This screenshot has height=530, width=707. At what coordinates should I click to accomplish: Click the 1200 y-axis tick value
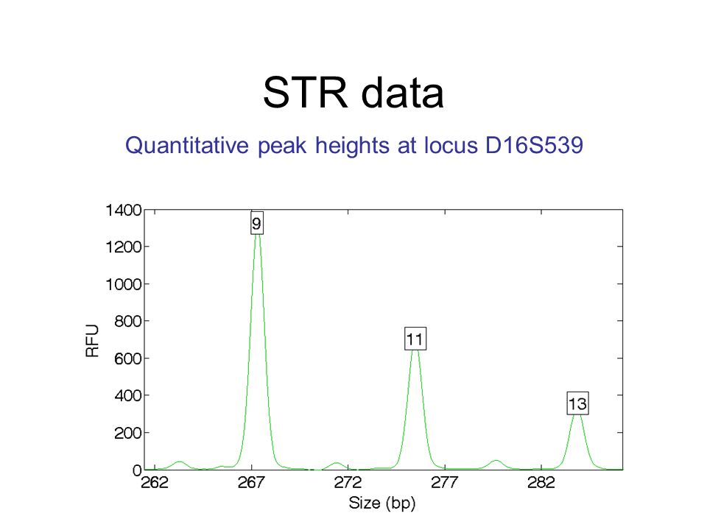[124, 247]
